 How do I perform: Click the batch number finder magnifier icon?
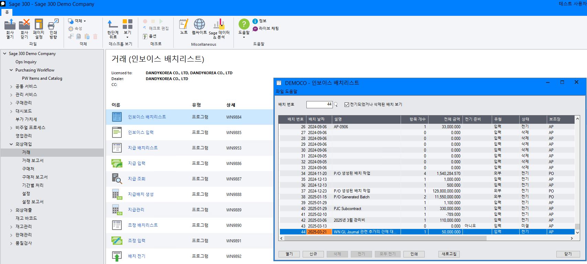tap(336, 104)
